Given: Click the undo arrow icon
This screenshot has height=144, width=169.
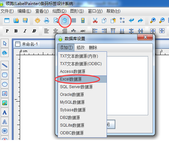Looking at the screenshot, I should (x=131, y=20).
